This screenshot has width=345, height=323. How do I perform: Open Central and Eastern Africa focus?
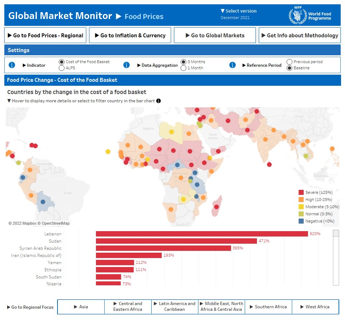point(128,307)
